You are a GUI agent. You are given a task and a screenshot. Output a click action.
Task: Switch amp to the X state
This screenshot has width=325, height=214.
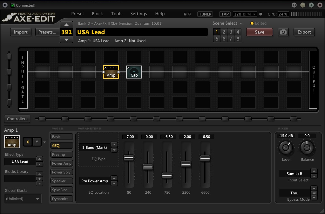point(28,142)
